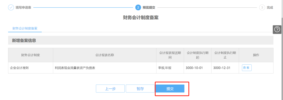Click the step 3 number circle
The image size is (283, 100).
pos(262,8)
